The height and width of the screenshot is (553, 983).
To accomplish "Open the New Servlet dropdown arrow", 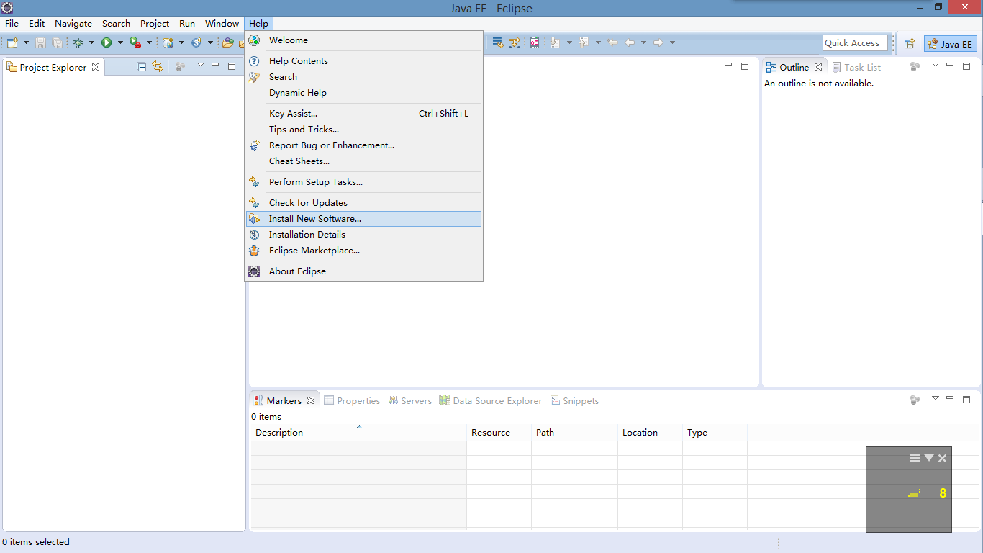I will [210, 42].
